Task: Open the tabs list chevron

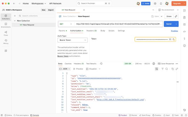Action: click(x=153, y=10)
